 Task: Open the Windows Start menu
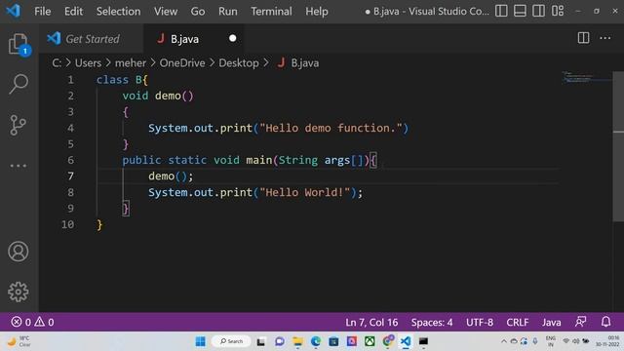point(201,341)
